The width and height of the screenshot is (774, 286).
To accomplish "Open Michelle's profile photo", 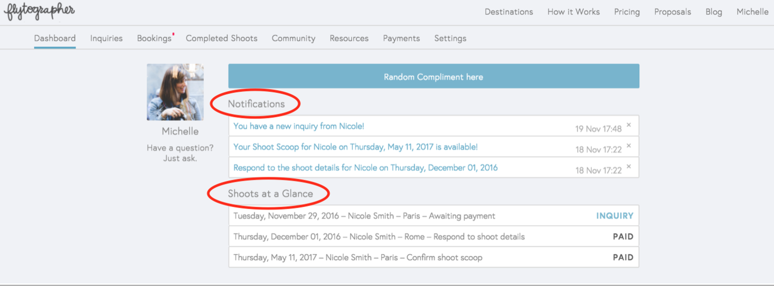I will click(x=175, y=92).
